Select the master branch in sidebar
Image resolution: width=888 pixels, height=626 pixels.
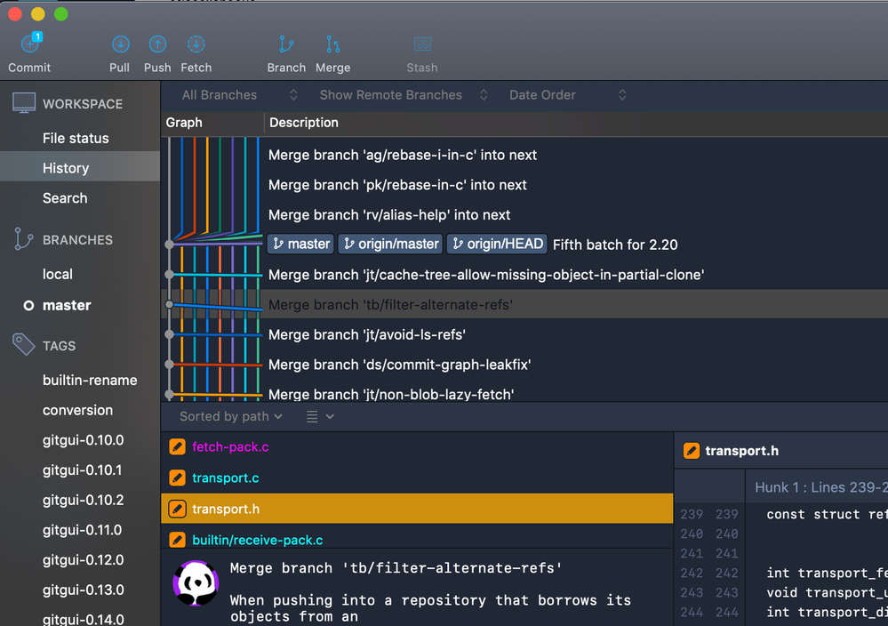(x=67, y=305)
